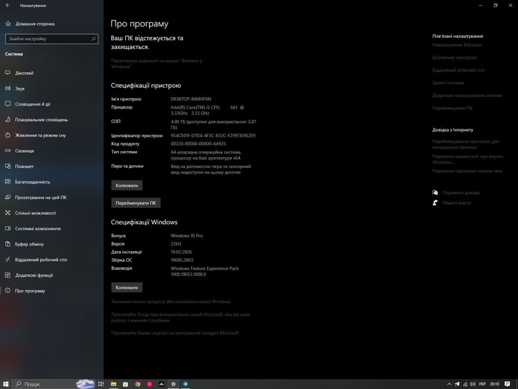Open Telegram from the taskbar
The height and width of the screenshot is (389, 518).
[x=185, y=384]
